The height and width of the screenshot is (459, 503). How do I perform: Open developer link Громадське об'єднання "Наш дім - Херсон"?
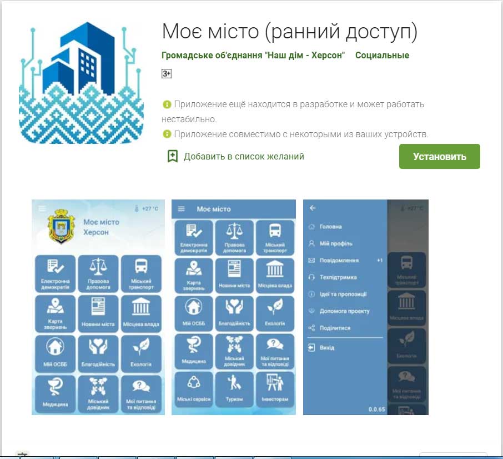253,56
